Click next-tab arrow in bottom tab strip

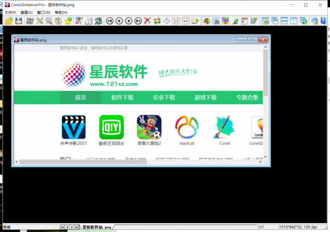[x=71, y=227]
